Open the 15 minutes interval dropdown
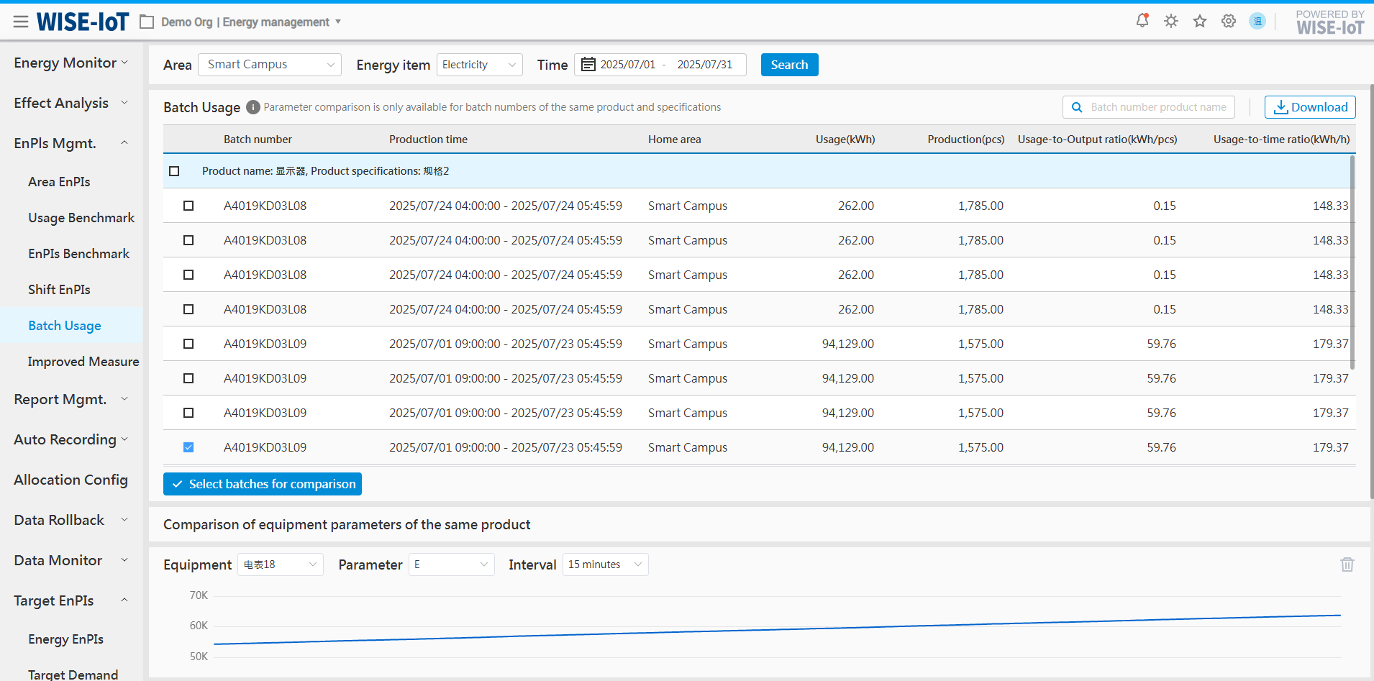The height and width of the screenshot is (681, 1374). coord(605,565)
